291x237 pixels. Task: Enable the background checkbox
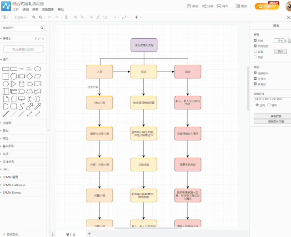(x=255, y=52)
